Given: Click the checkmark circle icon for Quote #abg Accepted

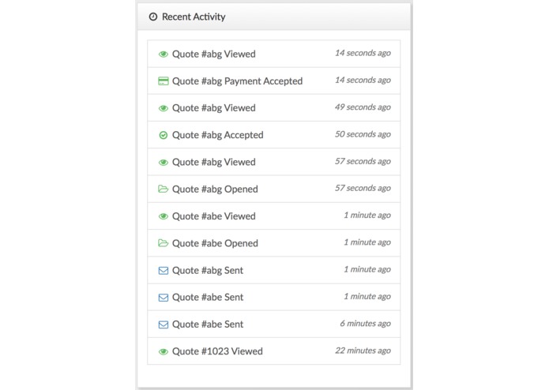Looking at the screenshot, I should tap(164, 135).
